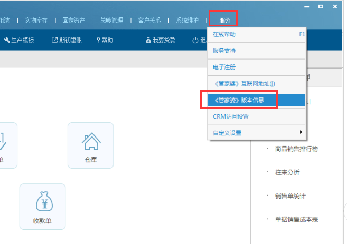Viewport: 347px width, 244px height.
Task: Open the 总账管理 menu
Action: [x=111, y=21]
